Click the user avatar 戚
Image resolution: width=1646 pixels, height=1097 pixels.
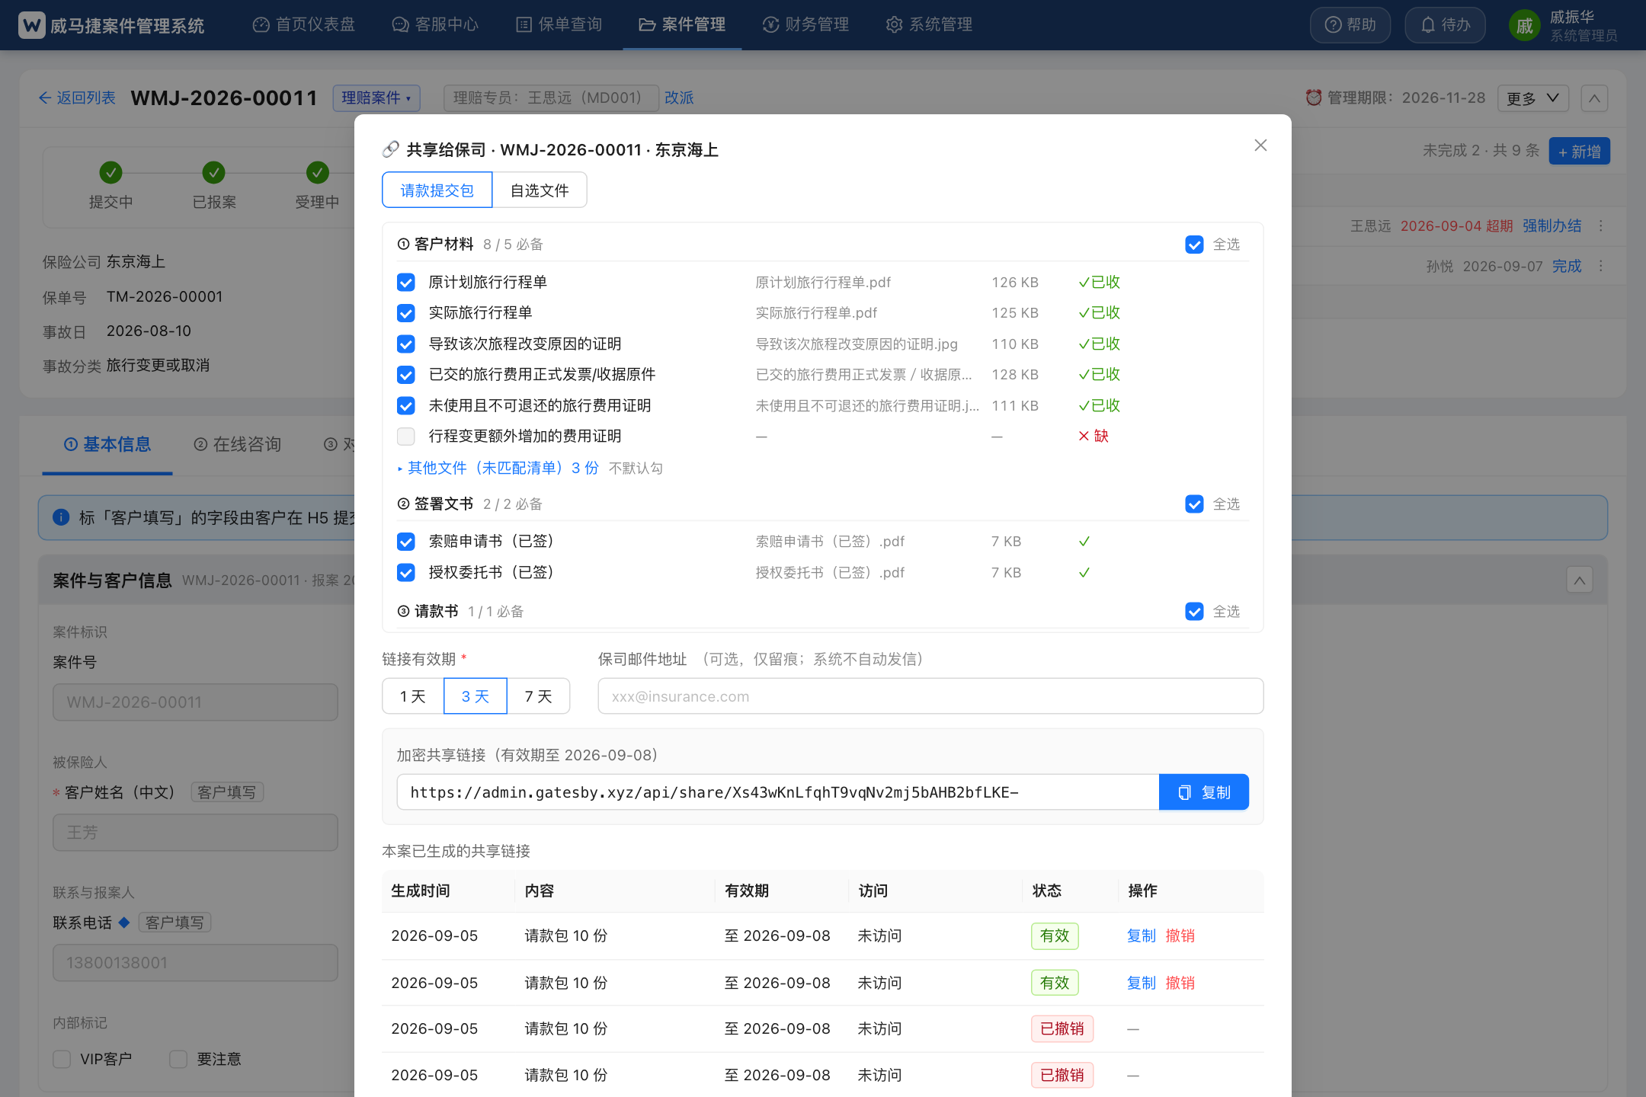[x=1524, y=26]
